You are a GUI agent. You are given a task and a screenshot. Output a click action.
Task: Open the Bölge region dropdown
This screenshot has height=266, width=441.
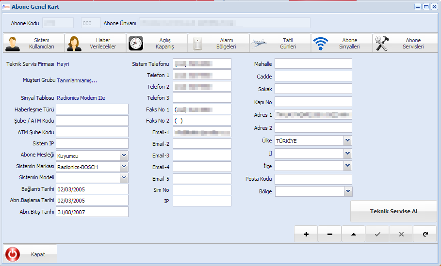click(348, 191)
